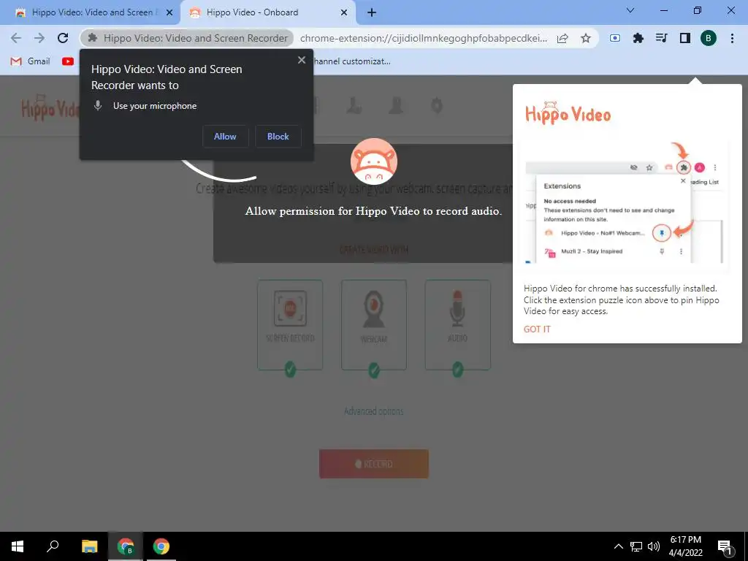Bookmark this page with star icon
The image size is (748, 561).
click(x=586, y=38)
